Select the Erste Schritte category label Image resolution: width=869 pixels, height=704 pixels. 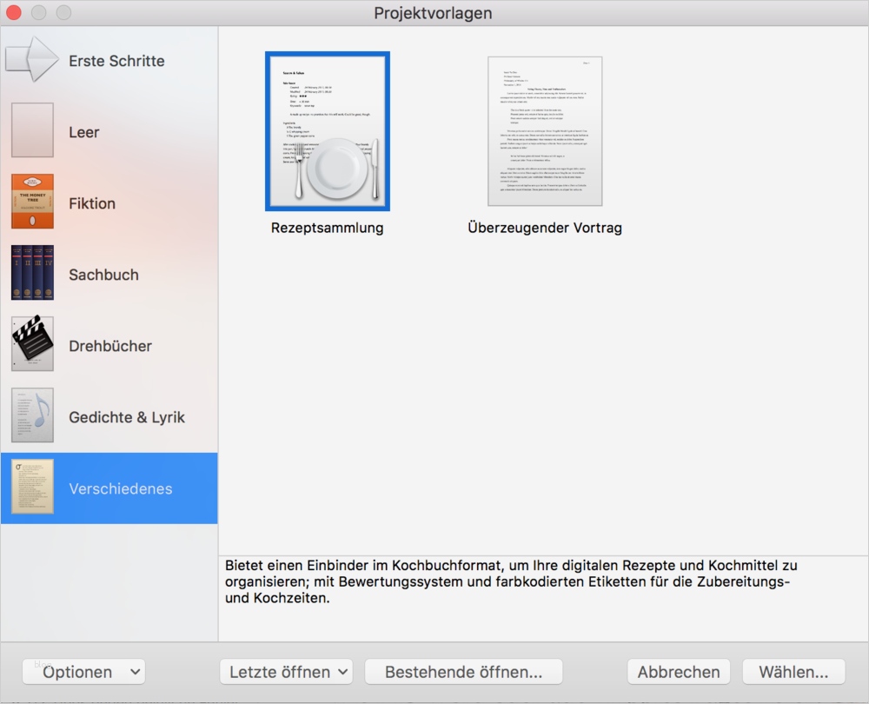[x=116, y=61]
